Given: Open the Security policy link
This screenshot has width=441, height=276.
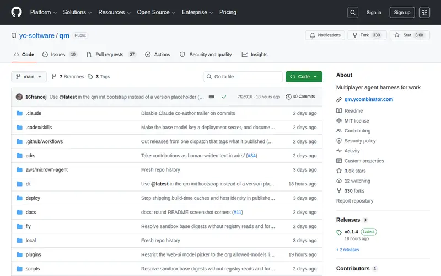Looking at the screenshot, I should click(360, 141).
